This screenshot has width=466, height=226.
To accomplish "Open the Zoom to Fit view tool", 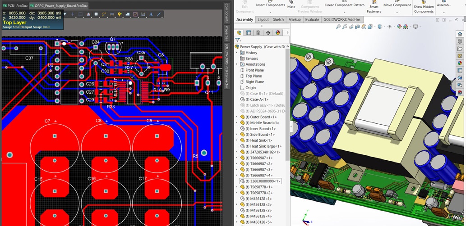I will pyautogui.click(x=338, y=27).
